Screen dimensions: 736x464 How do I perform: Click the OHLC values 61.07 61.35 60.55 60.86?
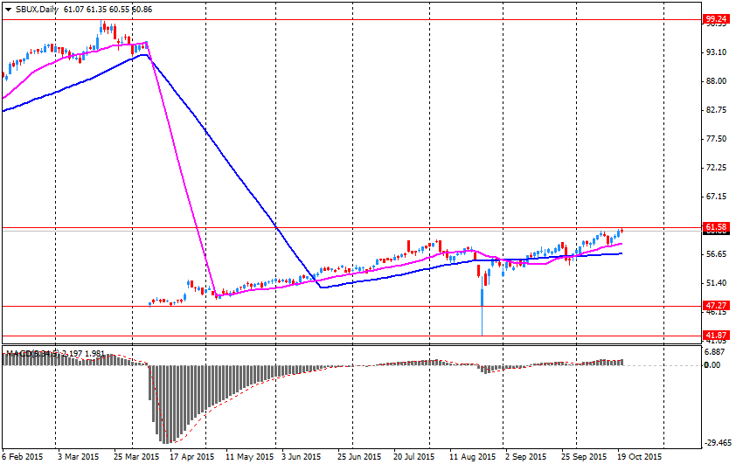pyautogui.click(x=108, y=10)
